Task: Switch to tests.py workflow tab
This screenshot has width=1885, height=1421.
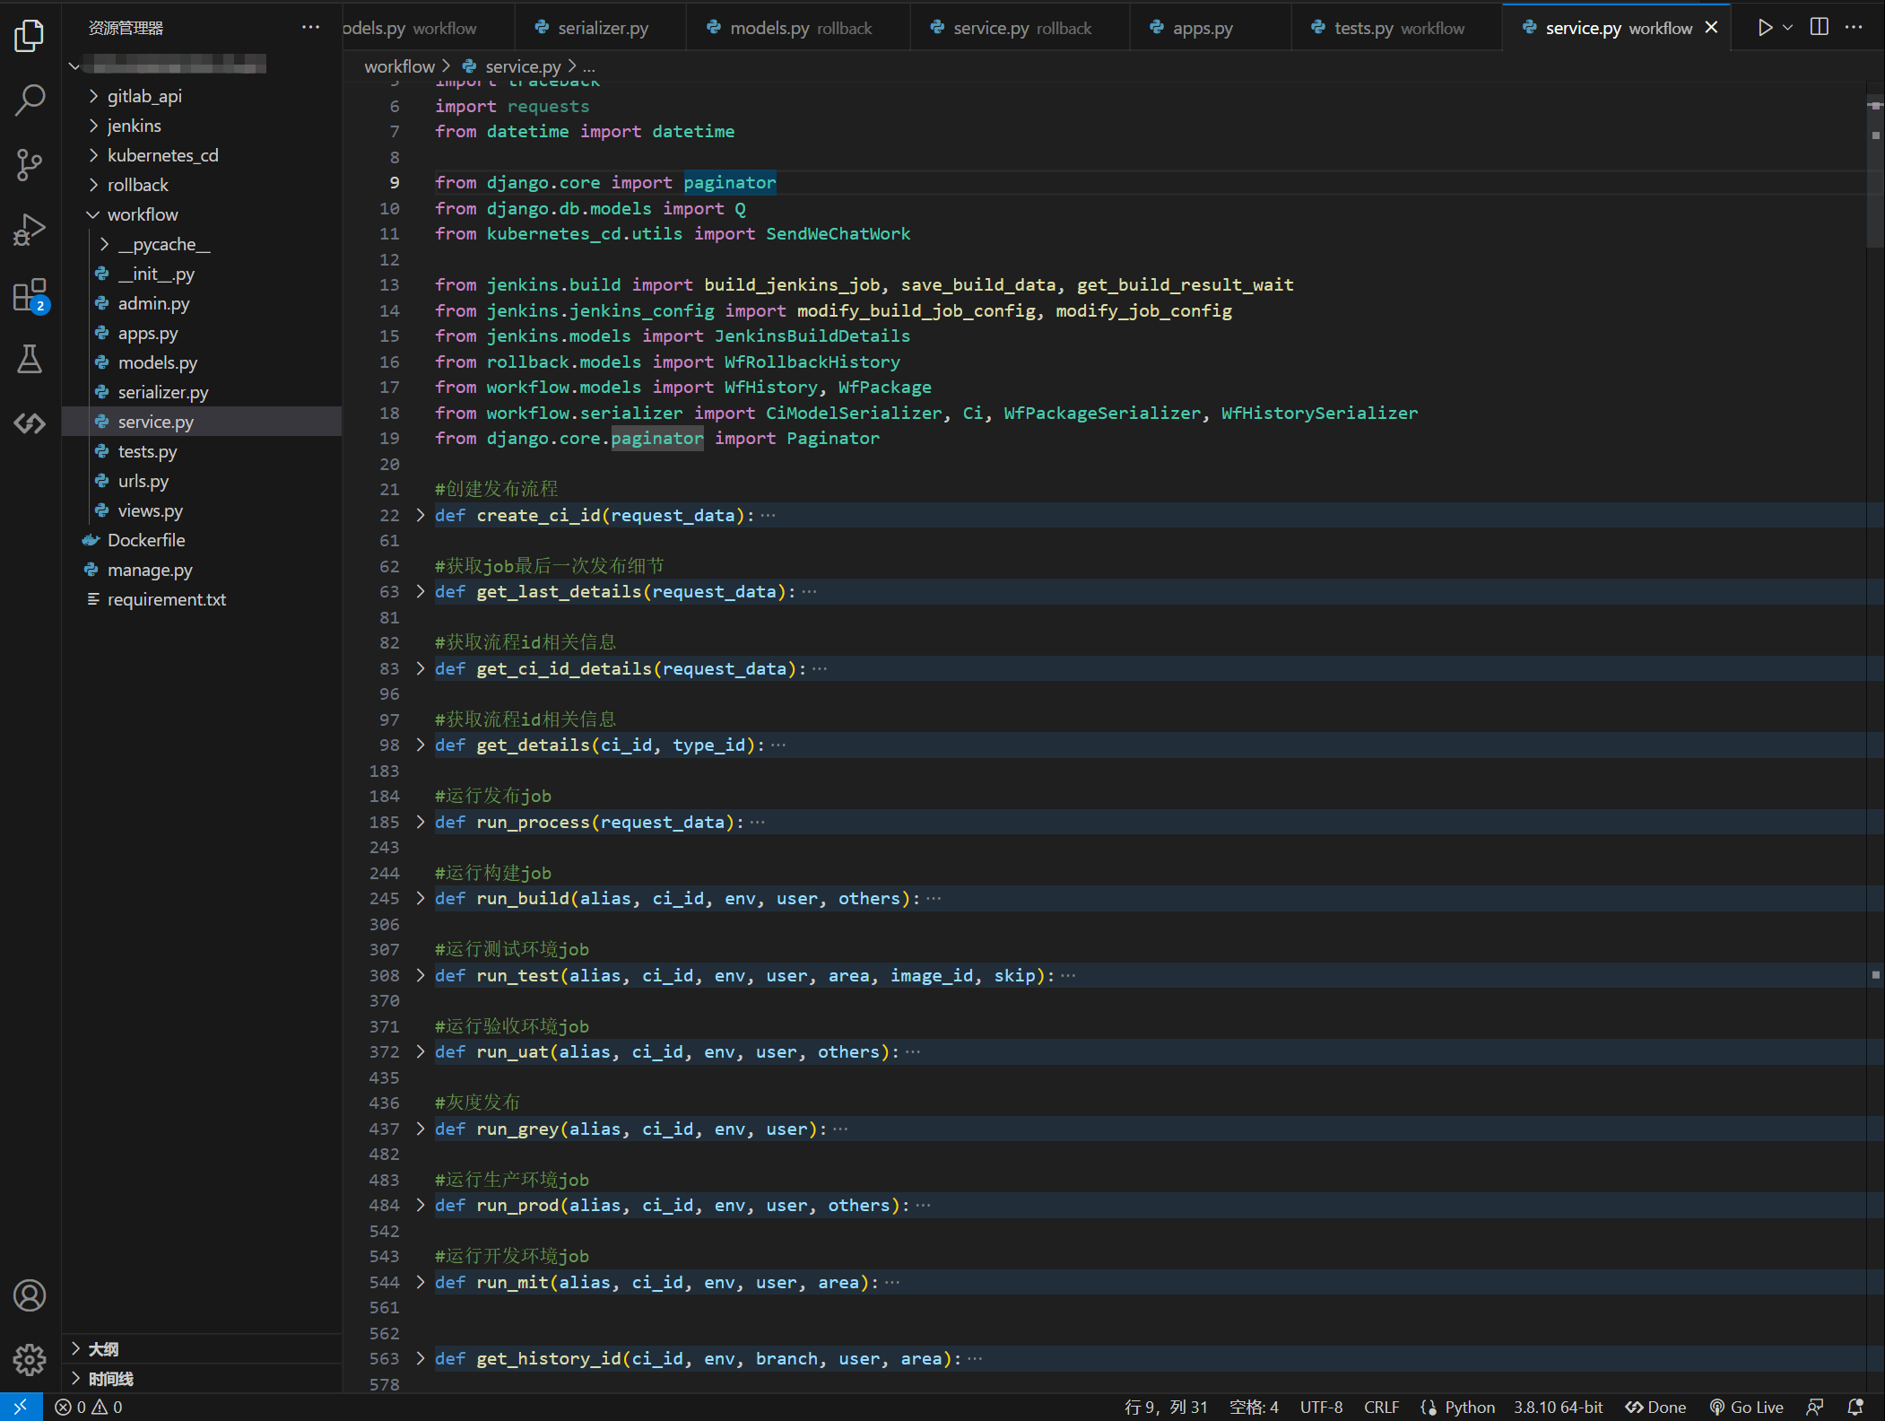Action: pos(1396,28)
